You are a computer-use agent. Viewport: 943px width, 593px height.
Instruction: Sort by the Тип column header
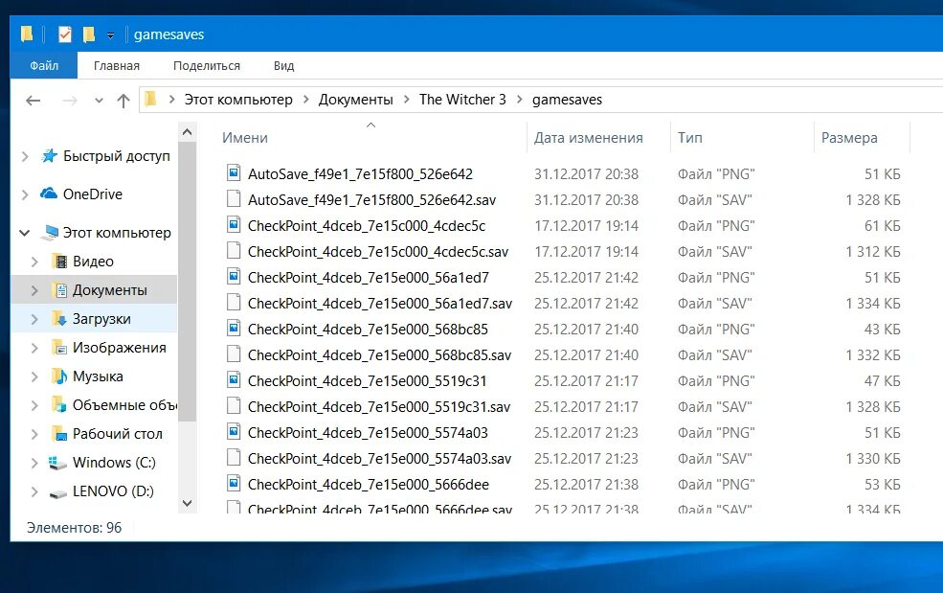[690, 138]
